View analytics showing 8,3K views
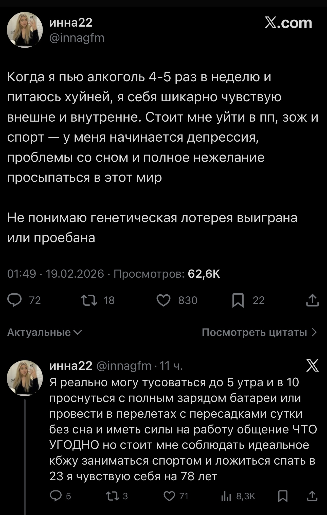The width and height of the screenshot is (327, 515). [226, 496]
